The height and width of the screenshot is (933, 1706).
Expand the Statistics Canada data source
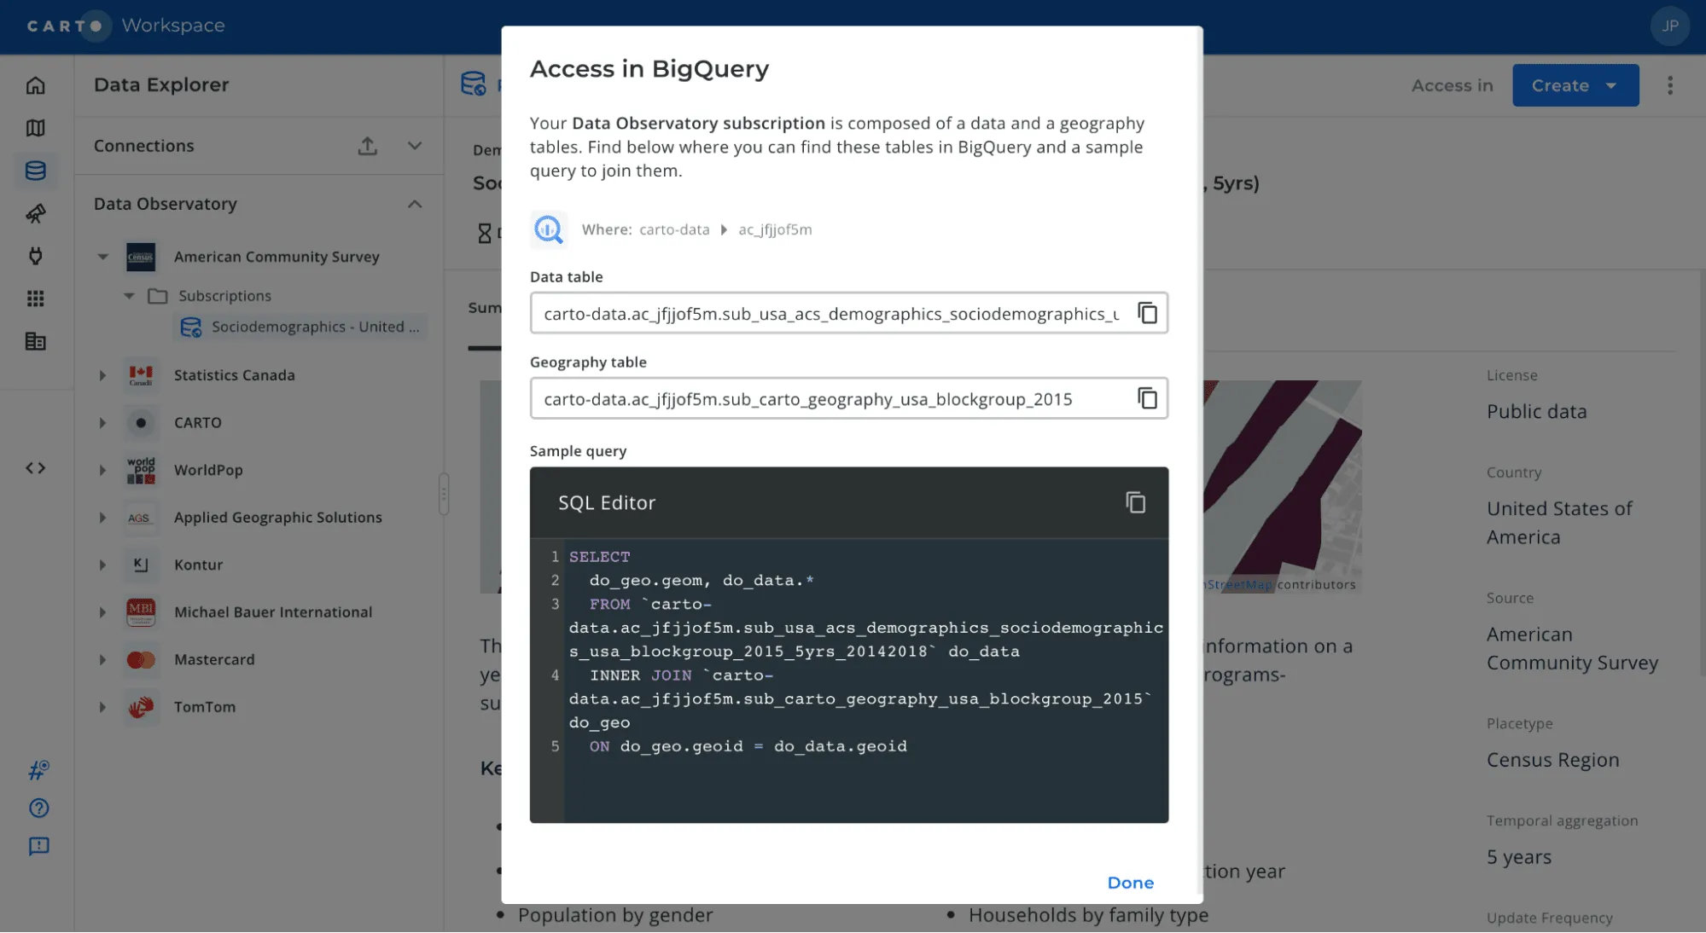102,375
